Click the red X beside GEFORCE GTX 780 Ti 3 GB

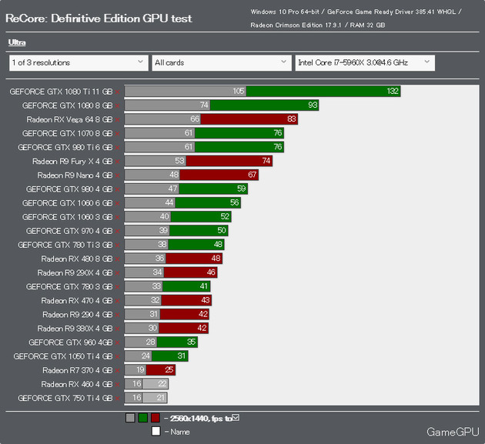118,245
